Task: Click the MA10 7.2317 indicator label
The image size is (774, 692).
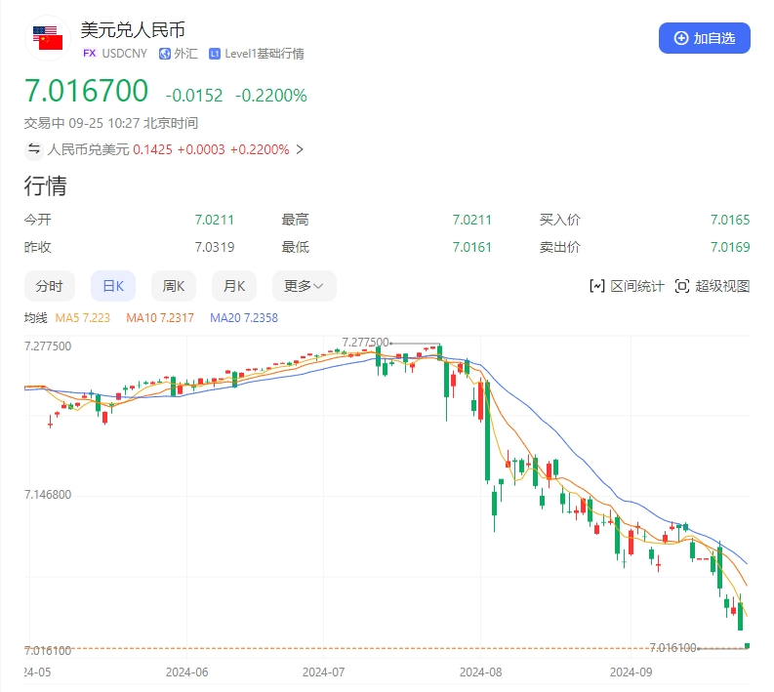Action: click(160, 318)
